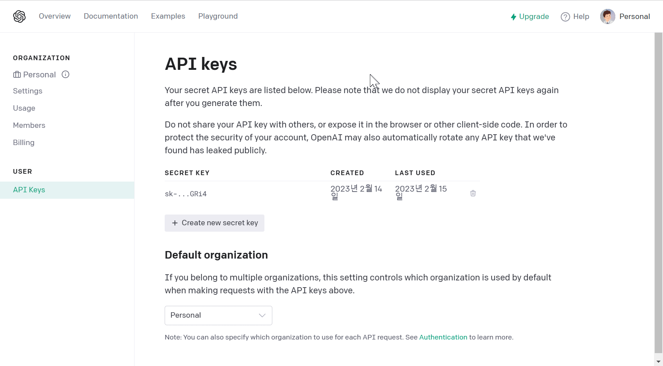Click the chevron arrow in organization dropdown
The width and height of the screenshot is (663, 366).
262,316
